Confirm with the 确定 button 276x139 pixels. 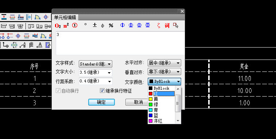point(102,102)
